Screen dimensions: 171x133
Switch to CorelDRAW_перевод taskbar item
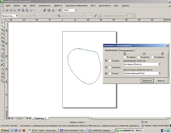coord(101,130)
